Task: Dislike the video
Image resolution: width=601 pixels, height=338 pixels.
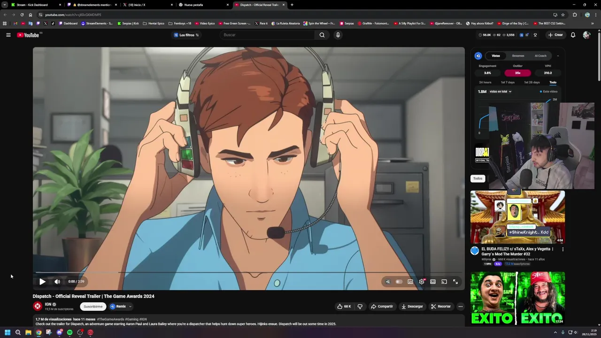Action: (x=360, y=307)
